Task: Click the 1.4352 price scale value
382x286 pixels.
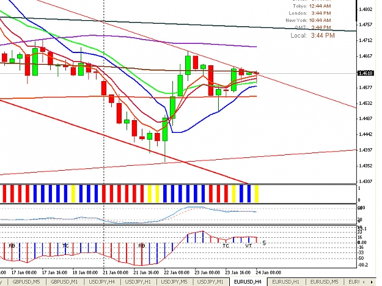Action: pyautogui.click(x=365, y=166)
